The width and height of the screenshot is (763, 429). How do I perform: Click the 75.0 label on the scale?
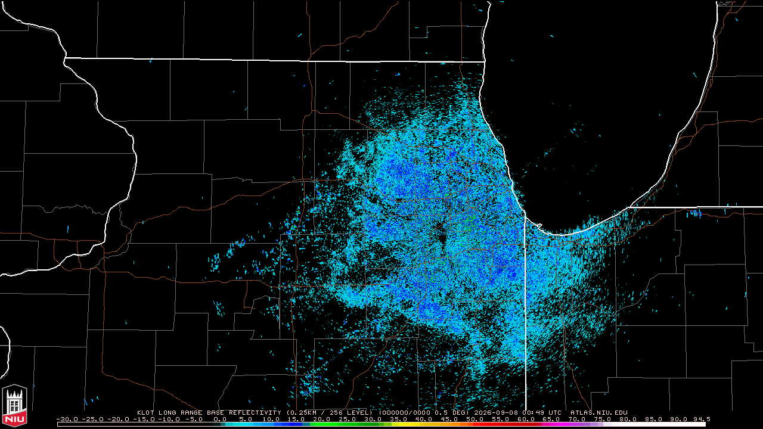pyautogui.click(x=602, y=419)
